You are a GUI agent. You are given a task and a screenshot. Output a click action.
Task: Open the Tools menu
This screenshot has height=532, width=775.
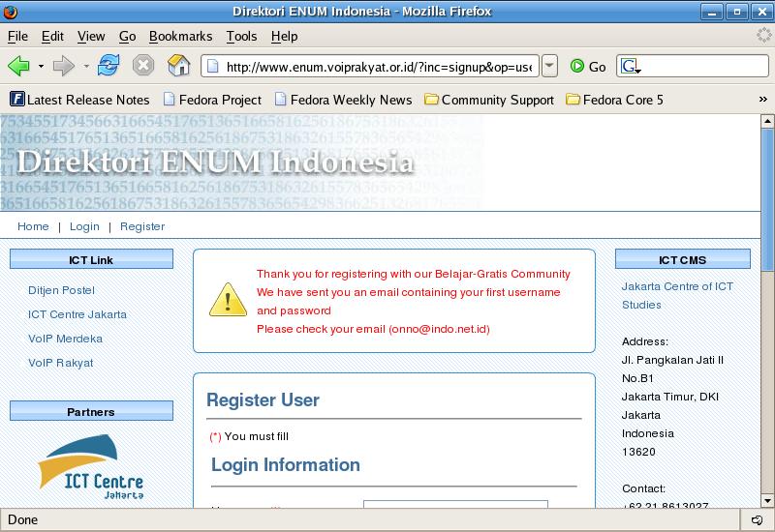coord(241,36)
